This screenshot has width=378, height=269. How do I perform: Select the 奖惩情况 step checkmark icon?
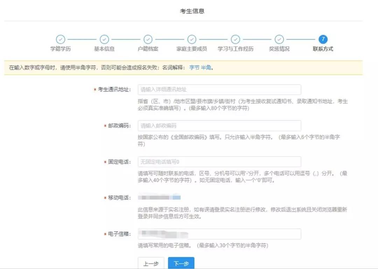point(279,39)
